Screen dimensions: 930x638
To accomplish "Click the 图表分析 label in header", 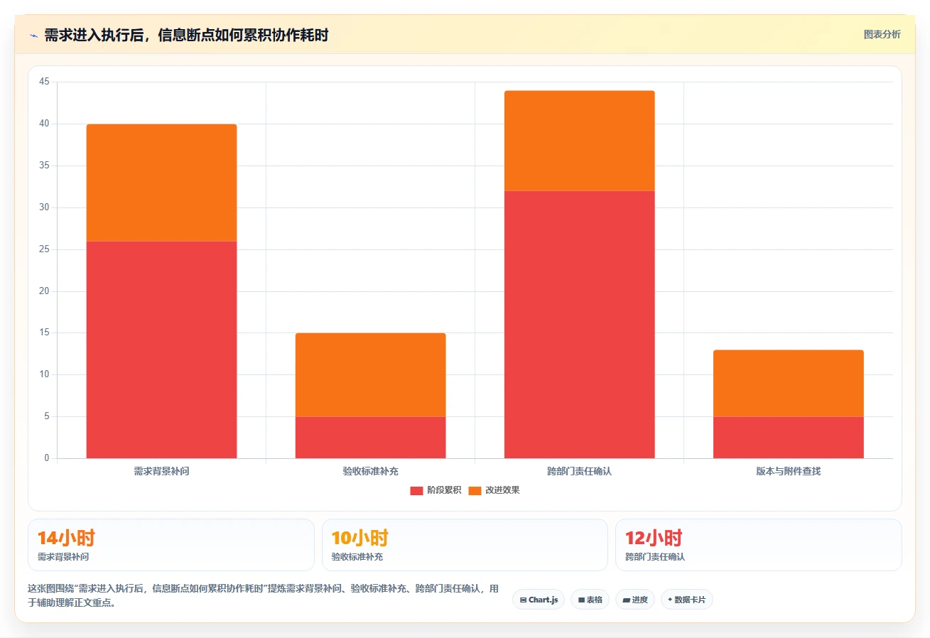I will tap(882, 34).
